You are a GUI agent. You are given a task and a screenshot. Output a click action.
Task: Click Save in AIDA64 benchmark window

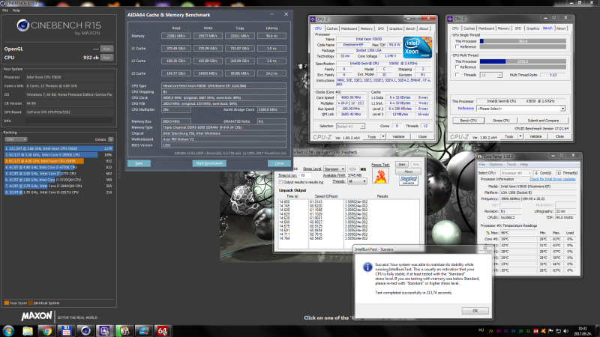tap(139, 163)
